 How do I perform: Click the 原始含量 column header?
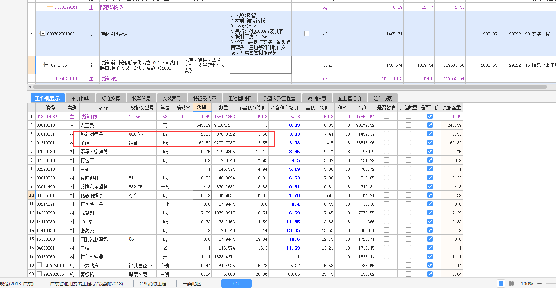[x=451, y=107]
